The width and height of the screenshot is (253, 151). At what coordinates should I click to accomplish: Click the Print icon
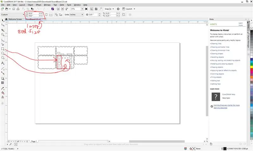pos(18,9)
